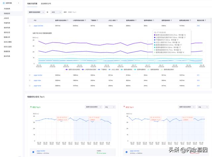This screenshot has height=157, width=212.
Task: Sort by the 下载耗时 column
Action: tap(97, 20)
